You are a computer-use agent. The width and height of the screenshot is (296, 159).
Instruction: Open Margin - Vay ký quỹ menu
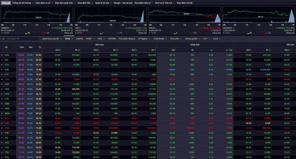123,3
